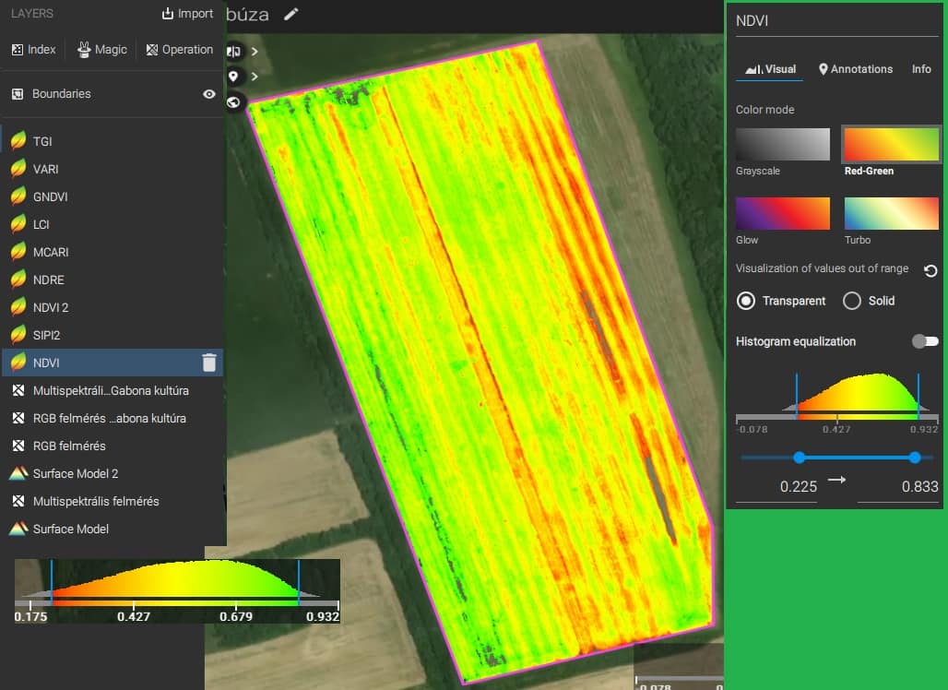The image size is (948, 690).
Task: Click the globe basemap icon
Action: point(234,102)
